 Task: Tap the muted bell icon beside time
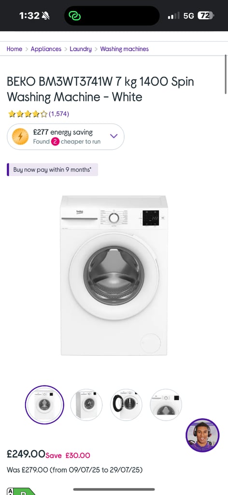pos(46,15)
